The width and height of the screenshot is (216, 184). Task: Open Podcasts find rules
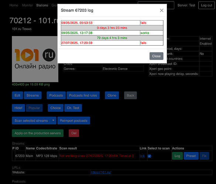pyautogui.click(x=83, y=95)
